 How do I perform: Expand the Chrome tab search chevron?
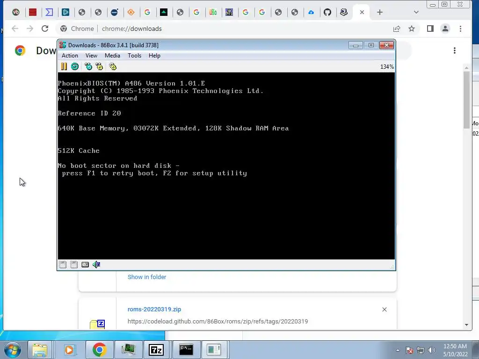point(416,12)
